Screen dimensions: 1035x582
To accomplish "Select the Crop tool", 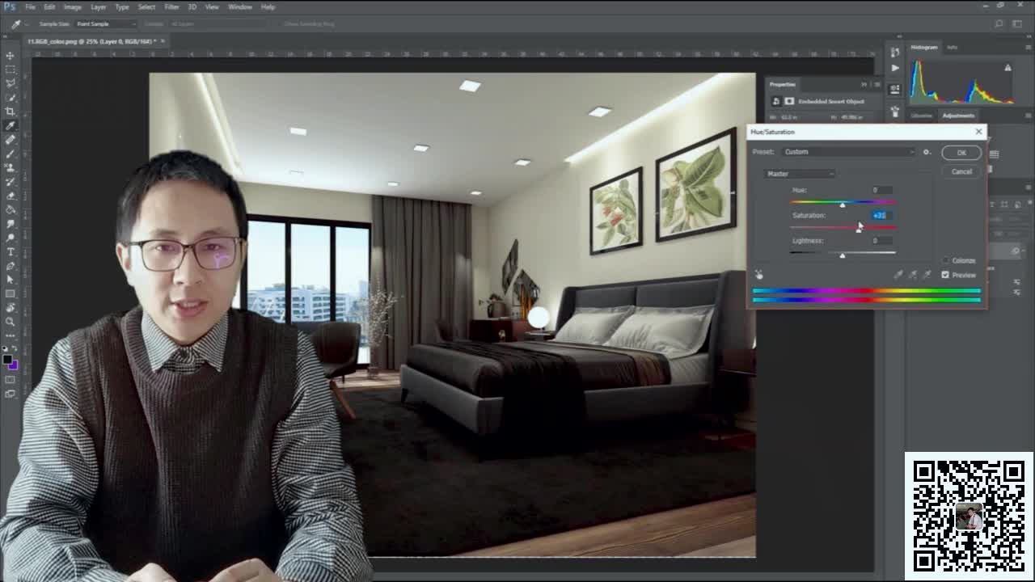I will click(11, 112).
